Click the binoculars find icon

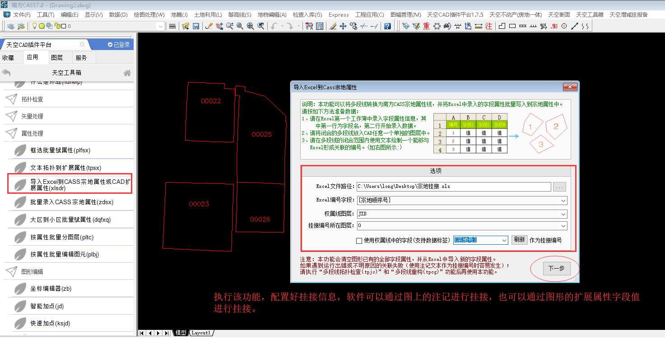coord(447,26)
